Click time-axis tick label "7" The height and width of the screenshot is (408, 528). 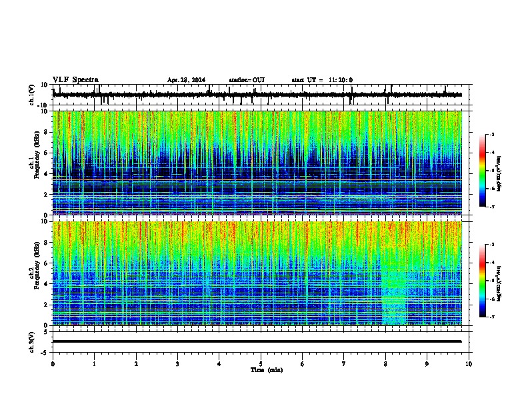tap(344, 364)
